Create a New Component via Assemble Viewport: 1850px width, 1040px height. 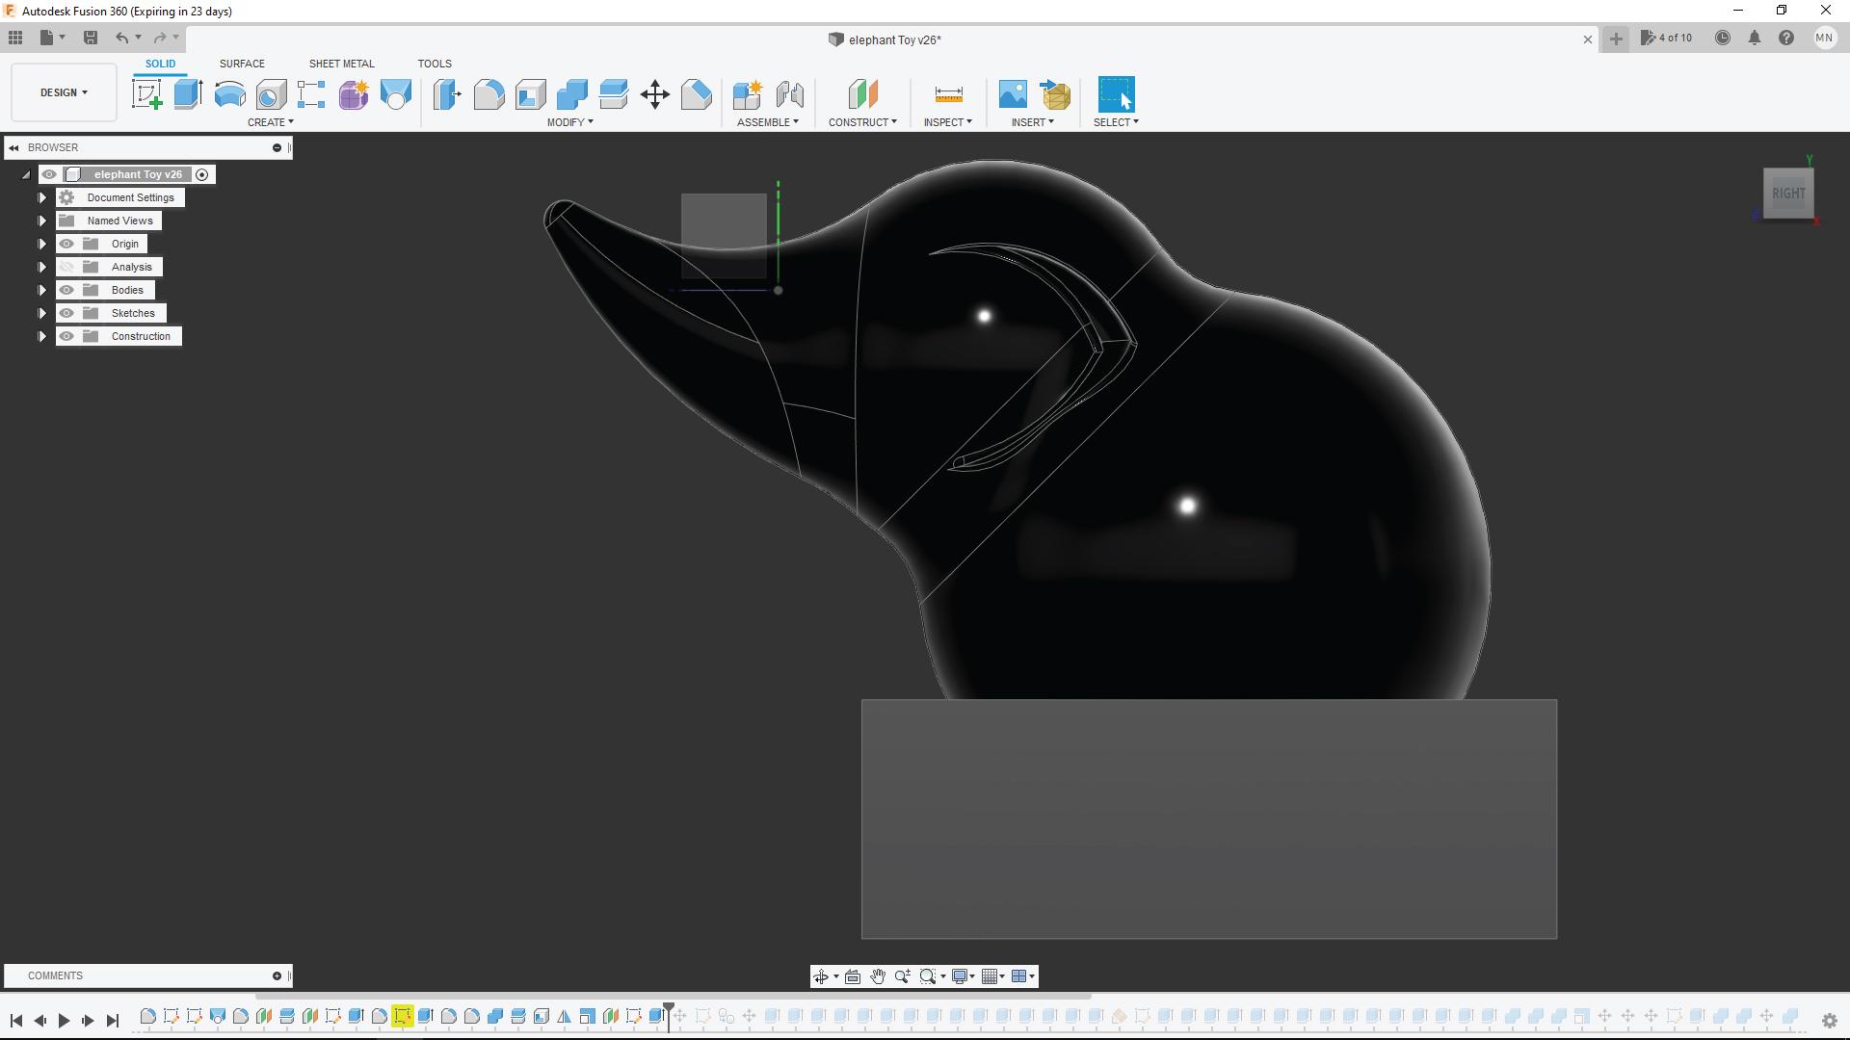[749, 94]
